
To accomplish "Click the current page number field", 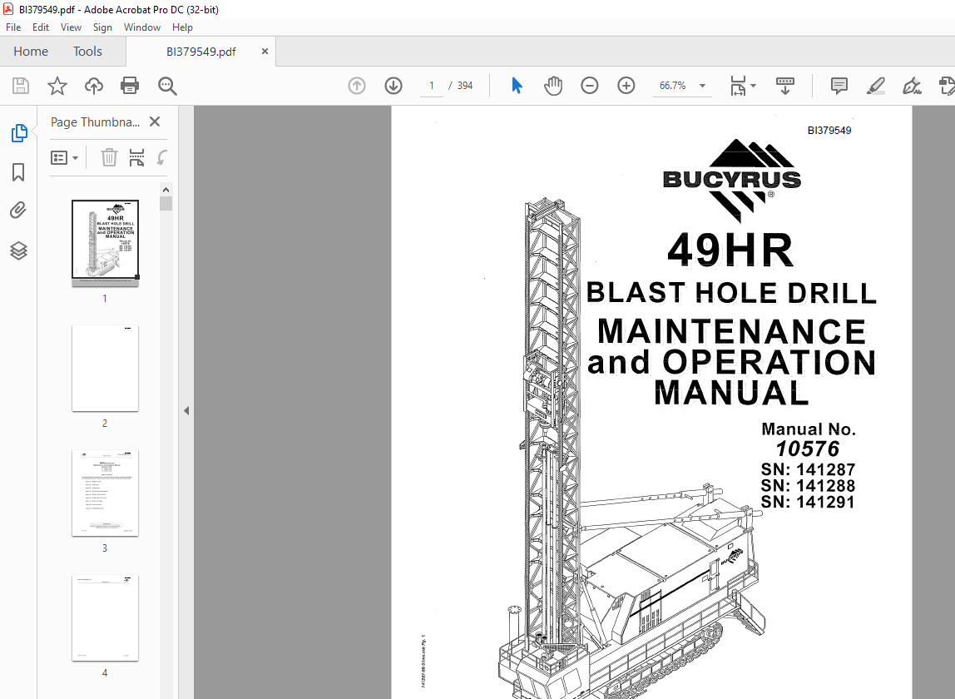I will [432, 86].
